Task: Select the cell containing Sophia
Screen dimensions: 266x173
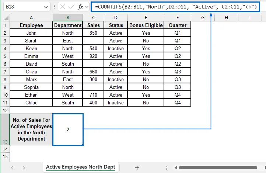Action: click(x=31, y=87)
